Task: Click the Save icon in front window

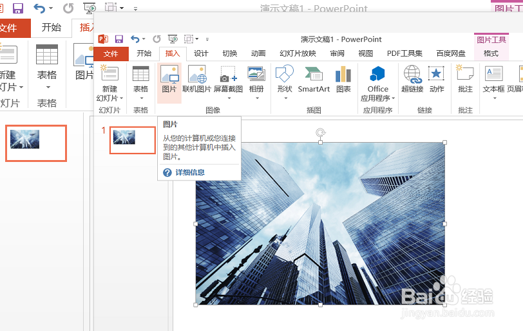Action: pyautogui.click(x=119, y=39)
